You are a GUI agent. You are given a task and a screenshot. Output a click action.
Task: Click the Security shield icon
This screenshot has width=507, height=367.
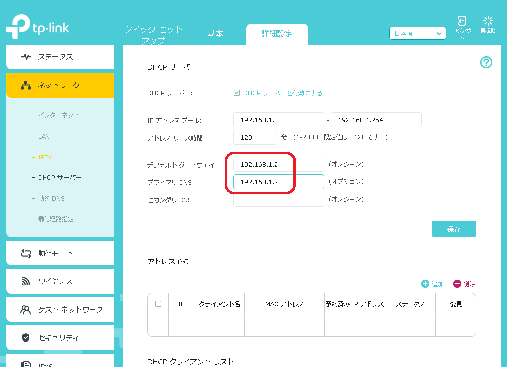click(x=26, y=338)
